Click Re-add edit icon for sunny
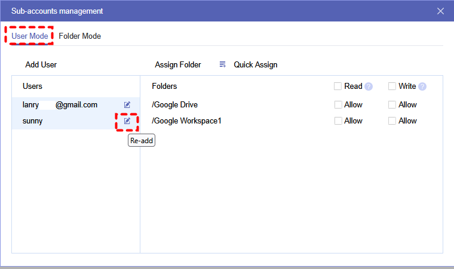 pyautogui.click(x=127, y=121)
